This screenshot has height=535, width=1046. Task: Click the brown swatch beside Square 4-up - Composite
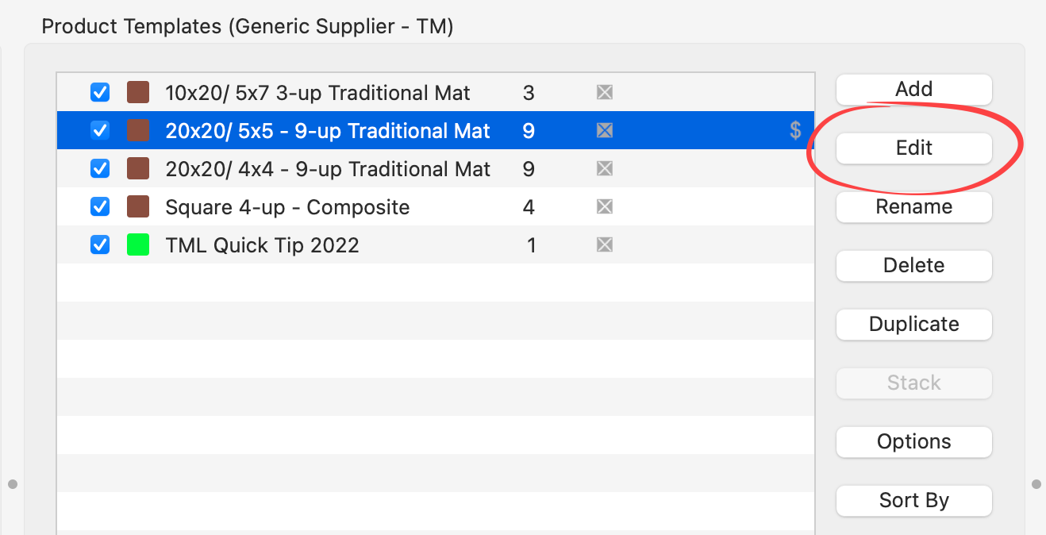point(138,207)
